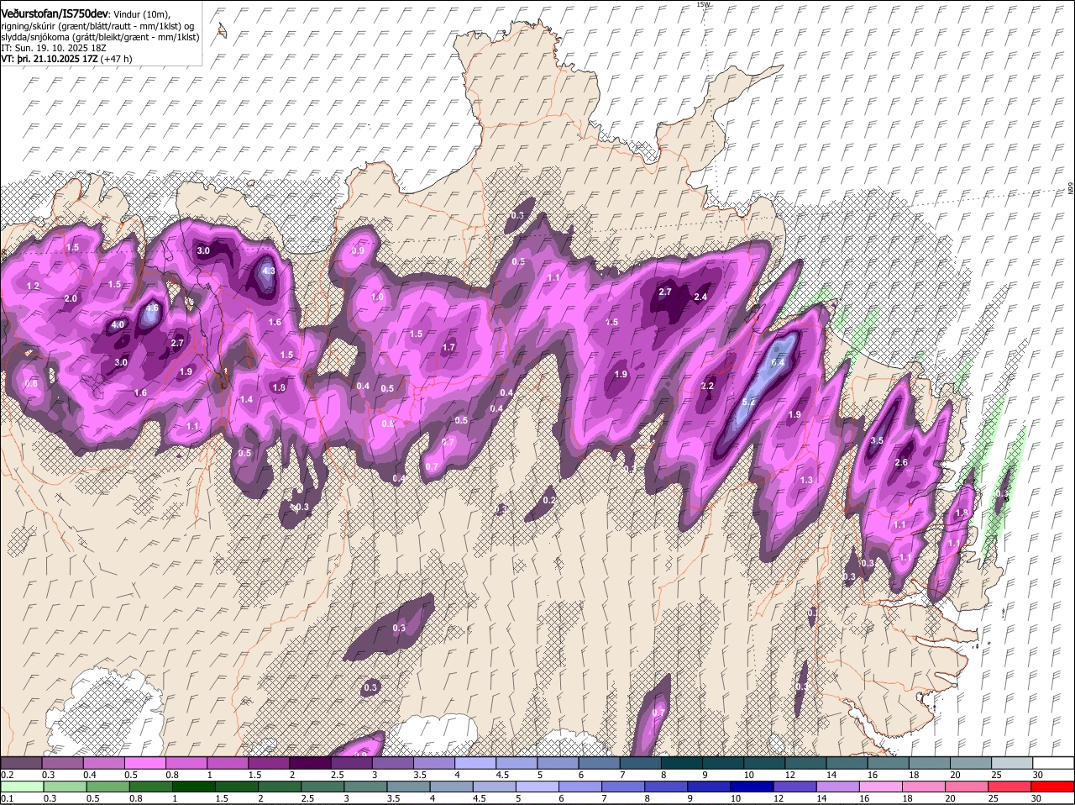1075x805 pixels.
Task: Click the 2.0 value on the map
Action: [71, 298]
